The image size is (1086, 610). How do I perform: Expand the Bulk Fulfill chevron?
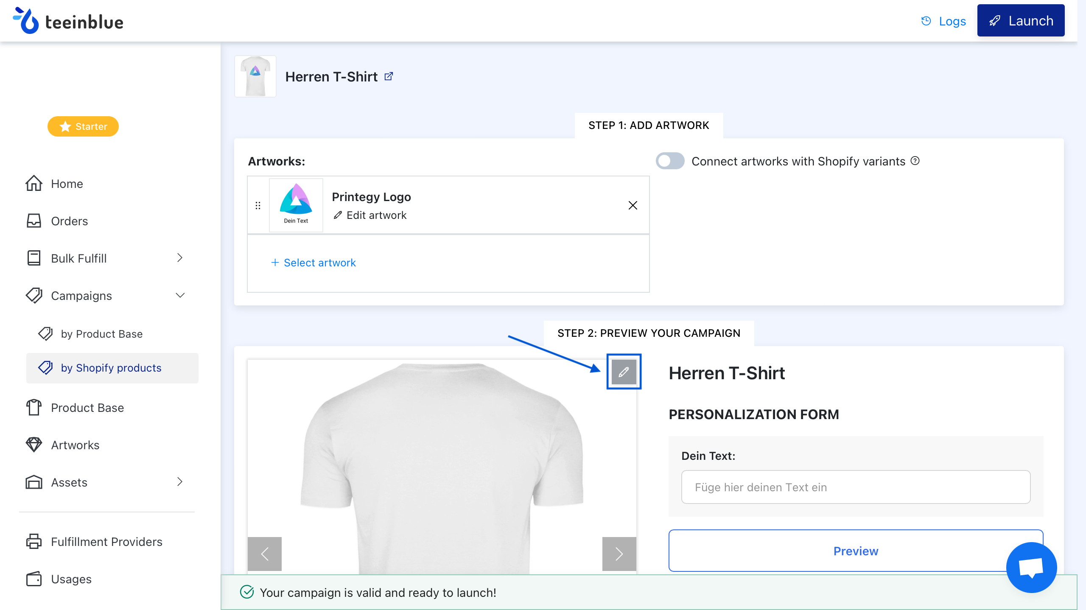click(180, 258)
